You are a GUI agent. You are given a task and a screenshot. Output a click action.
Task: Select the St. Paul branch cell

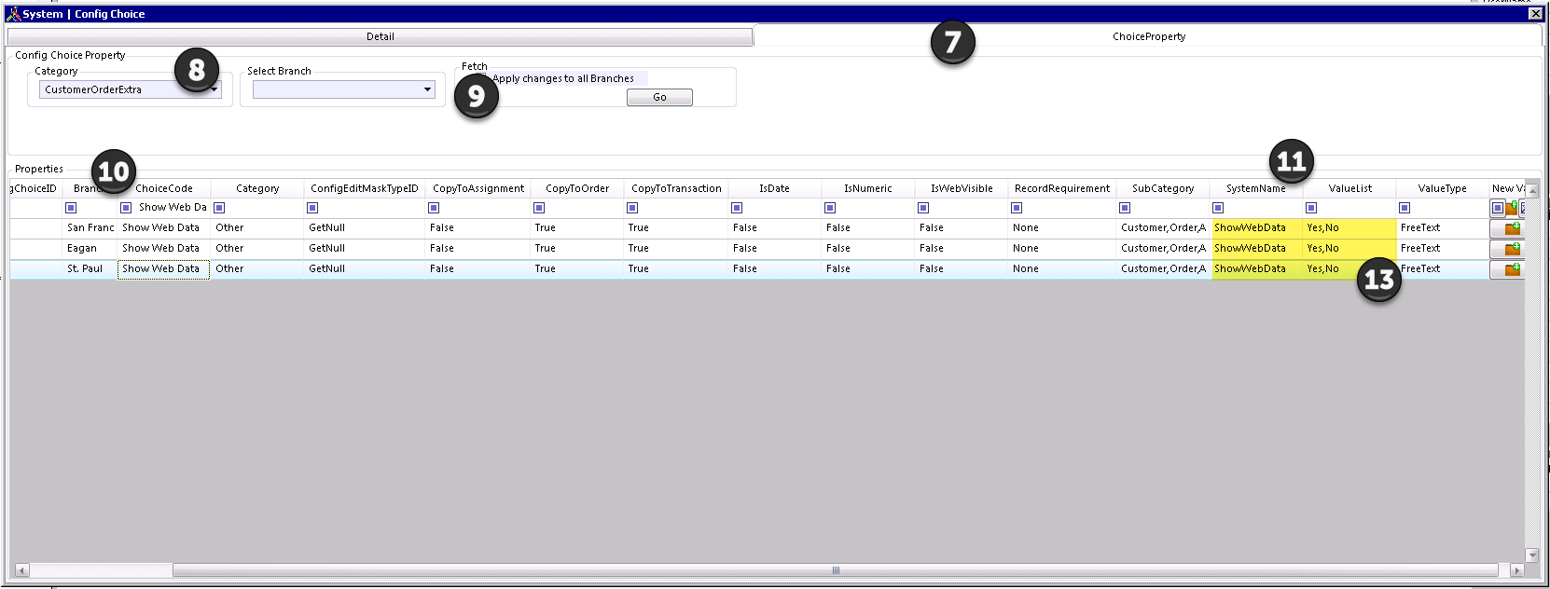click(90, 269)
